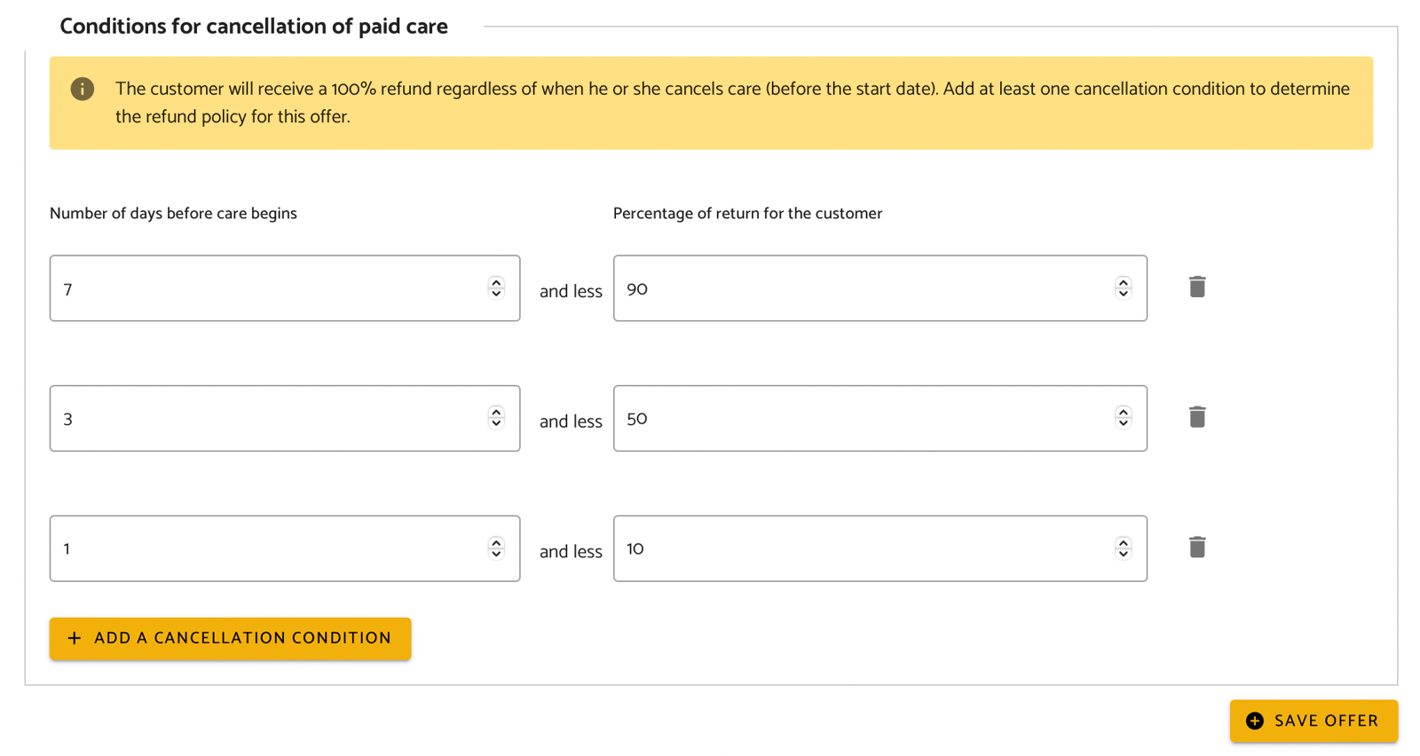Viewport: 1420px width, 756px height.
Task: Decrease the 7 days value with down arrow
Action: (496, 294)
